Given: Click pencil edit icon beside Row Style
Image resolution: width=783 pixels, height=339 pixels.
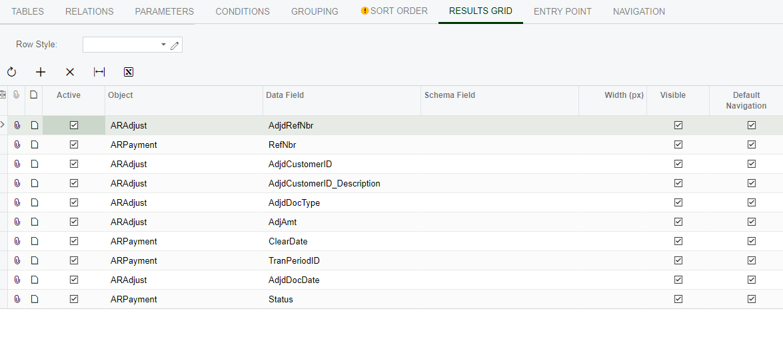Looking at the screenshot, I should click(x=175, y=45).
